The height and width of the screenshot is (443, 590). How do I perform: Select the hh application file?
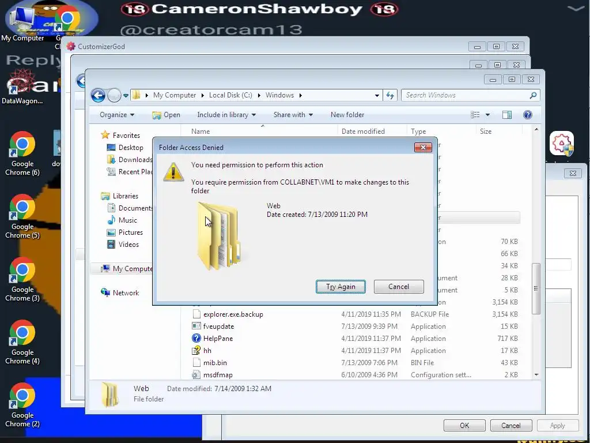pyautogui.click(x=207, y=350)
